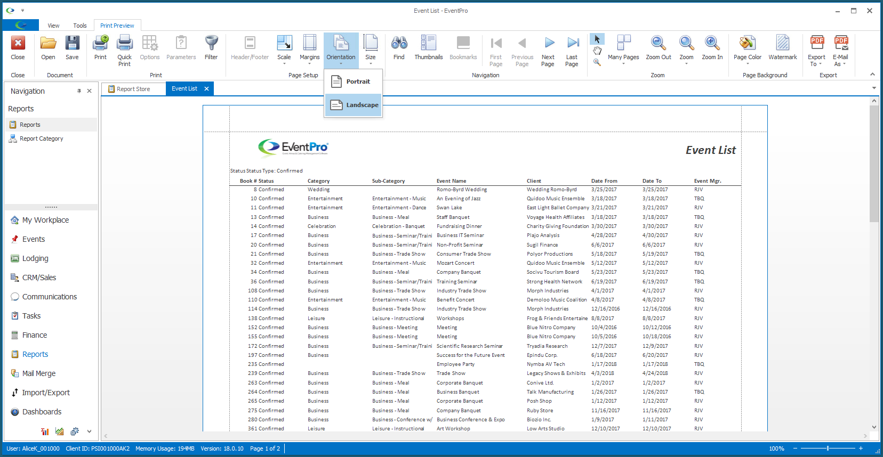Add a Watermark to the page
The image size is (883, 457).
point(782,48)
